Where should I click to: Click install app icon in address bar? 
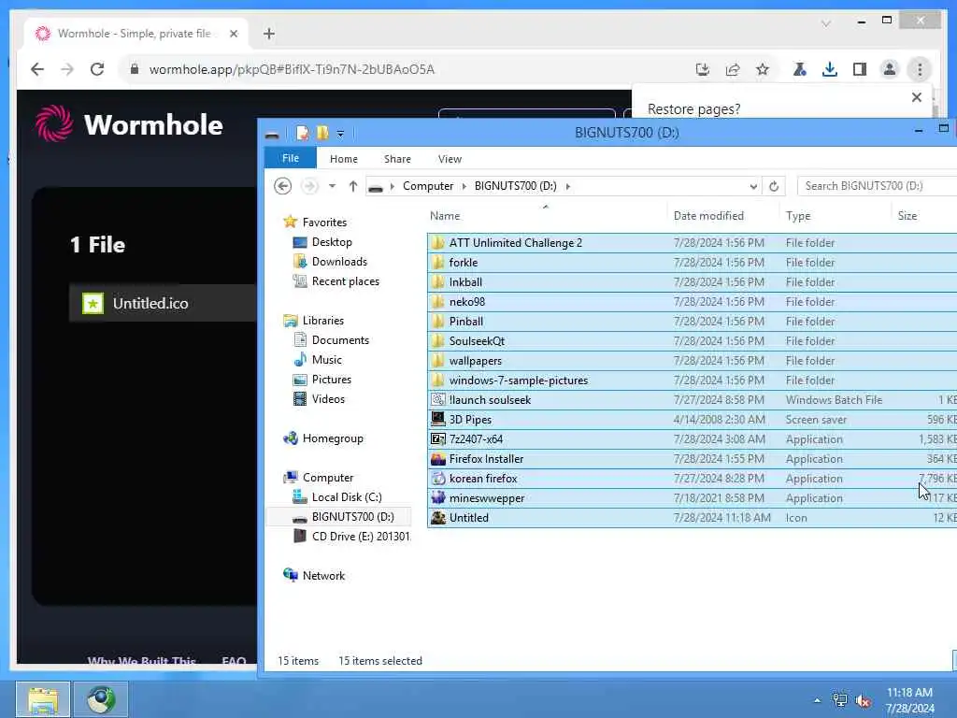(x=703, y=69)
